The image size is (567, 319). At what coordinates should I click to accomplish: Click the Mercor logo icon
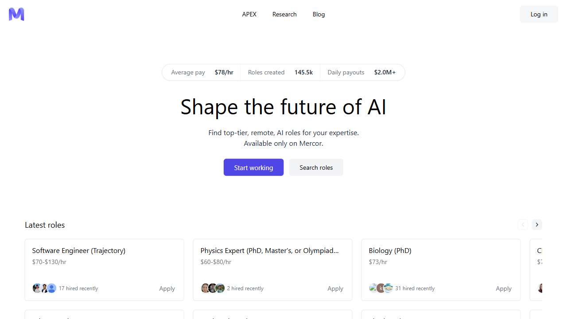click(16, 14)
